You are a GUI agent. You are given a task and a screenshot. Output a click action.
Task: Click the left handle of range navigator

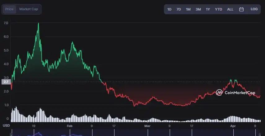11,134
